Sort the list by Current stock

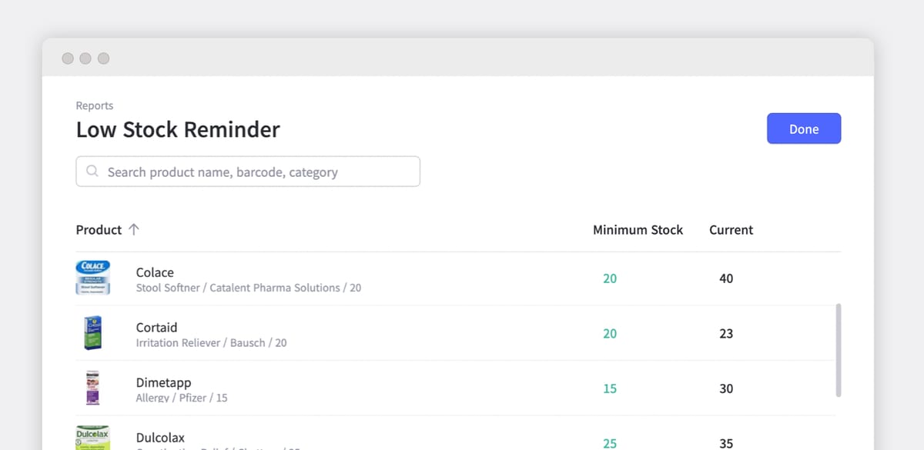[x=730, y=229]
